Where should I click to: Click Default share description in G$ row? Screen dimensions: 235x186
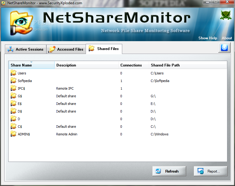point(66,96)
